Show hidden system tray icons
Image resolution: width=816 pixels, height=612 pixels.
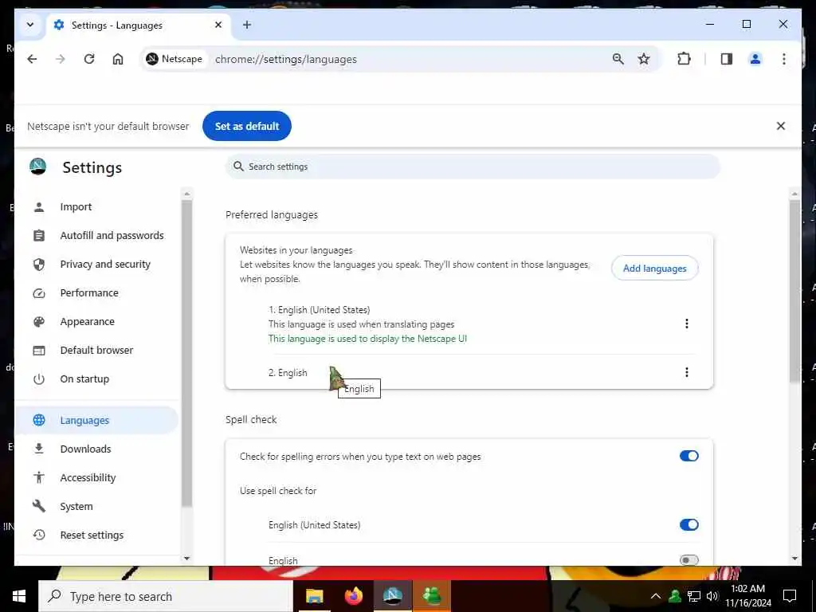[656, 596]
